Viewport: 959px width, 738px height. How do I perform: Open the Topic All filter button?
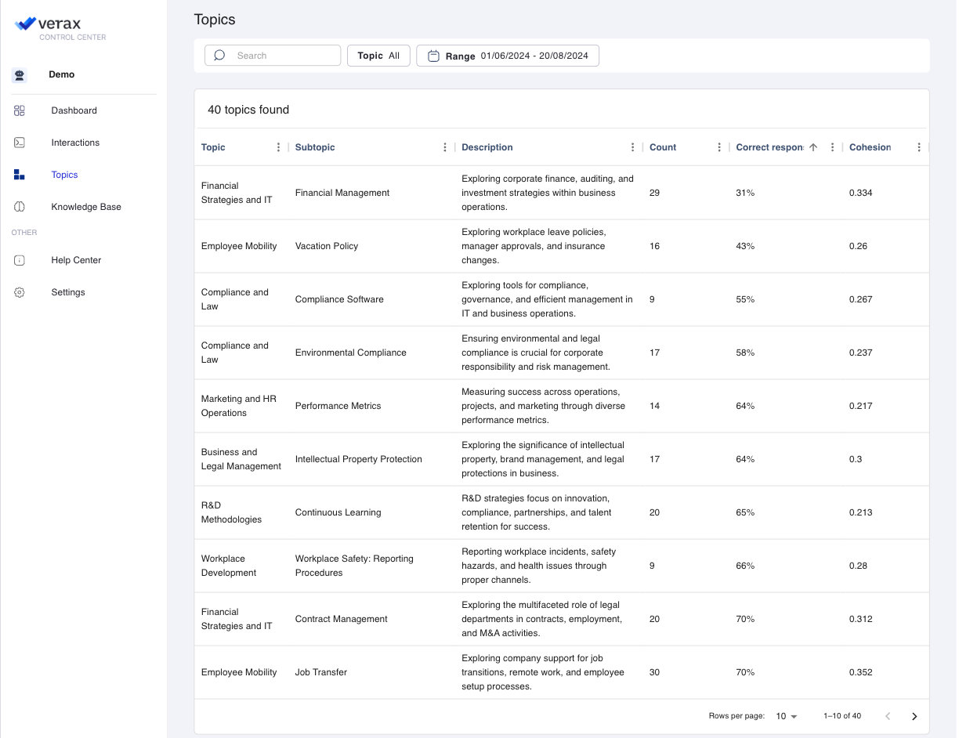click(x=378, y=56)
